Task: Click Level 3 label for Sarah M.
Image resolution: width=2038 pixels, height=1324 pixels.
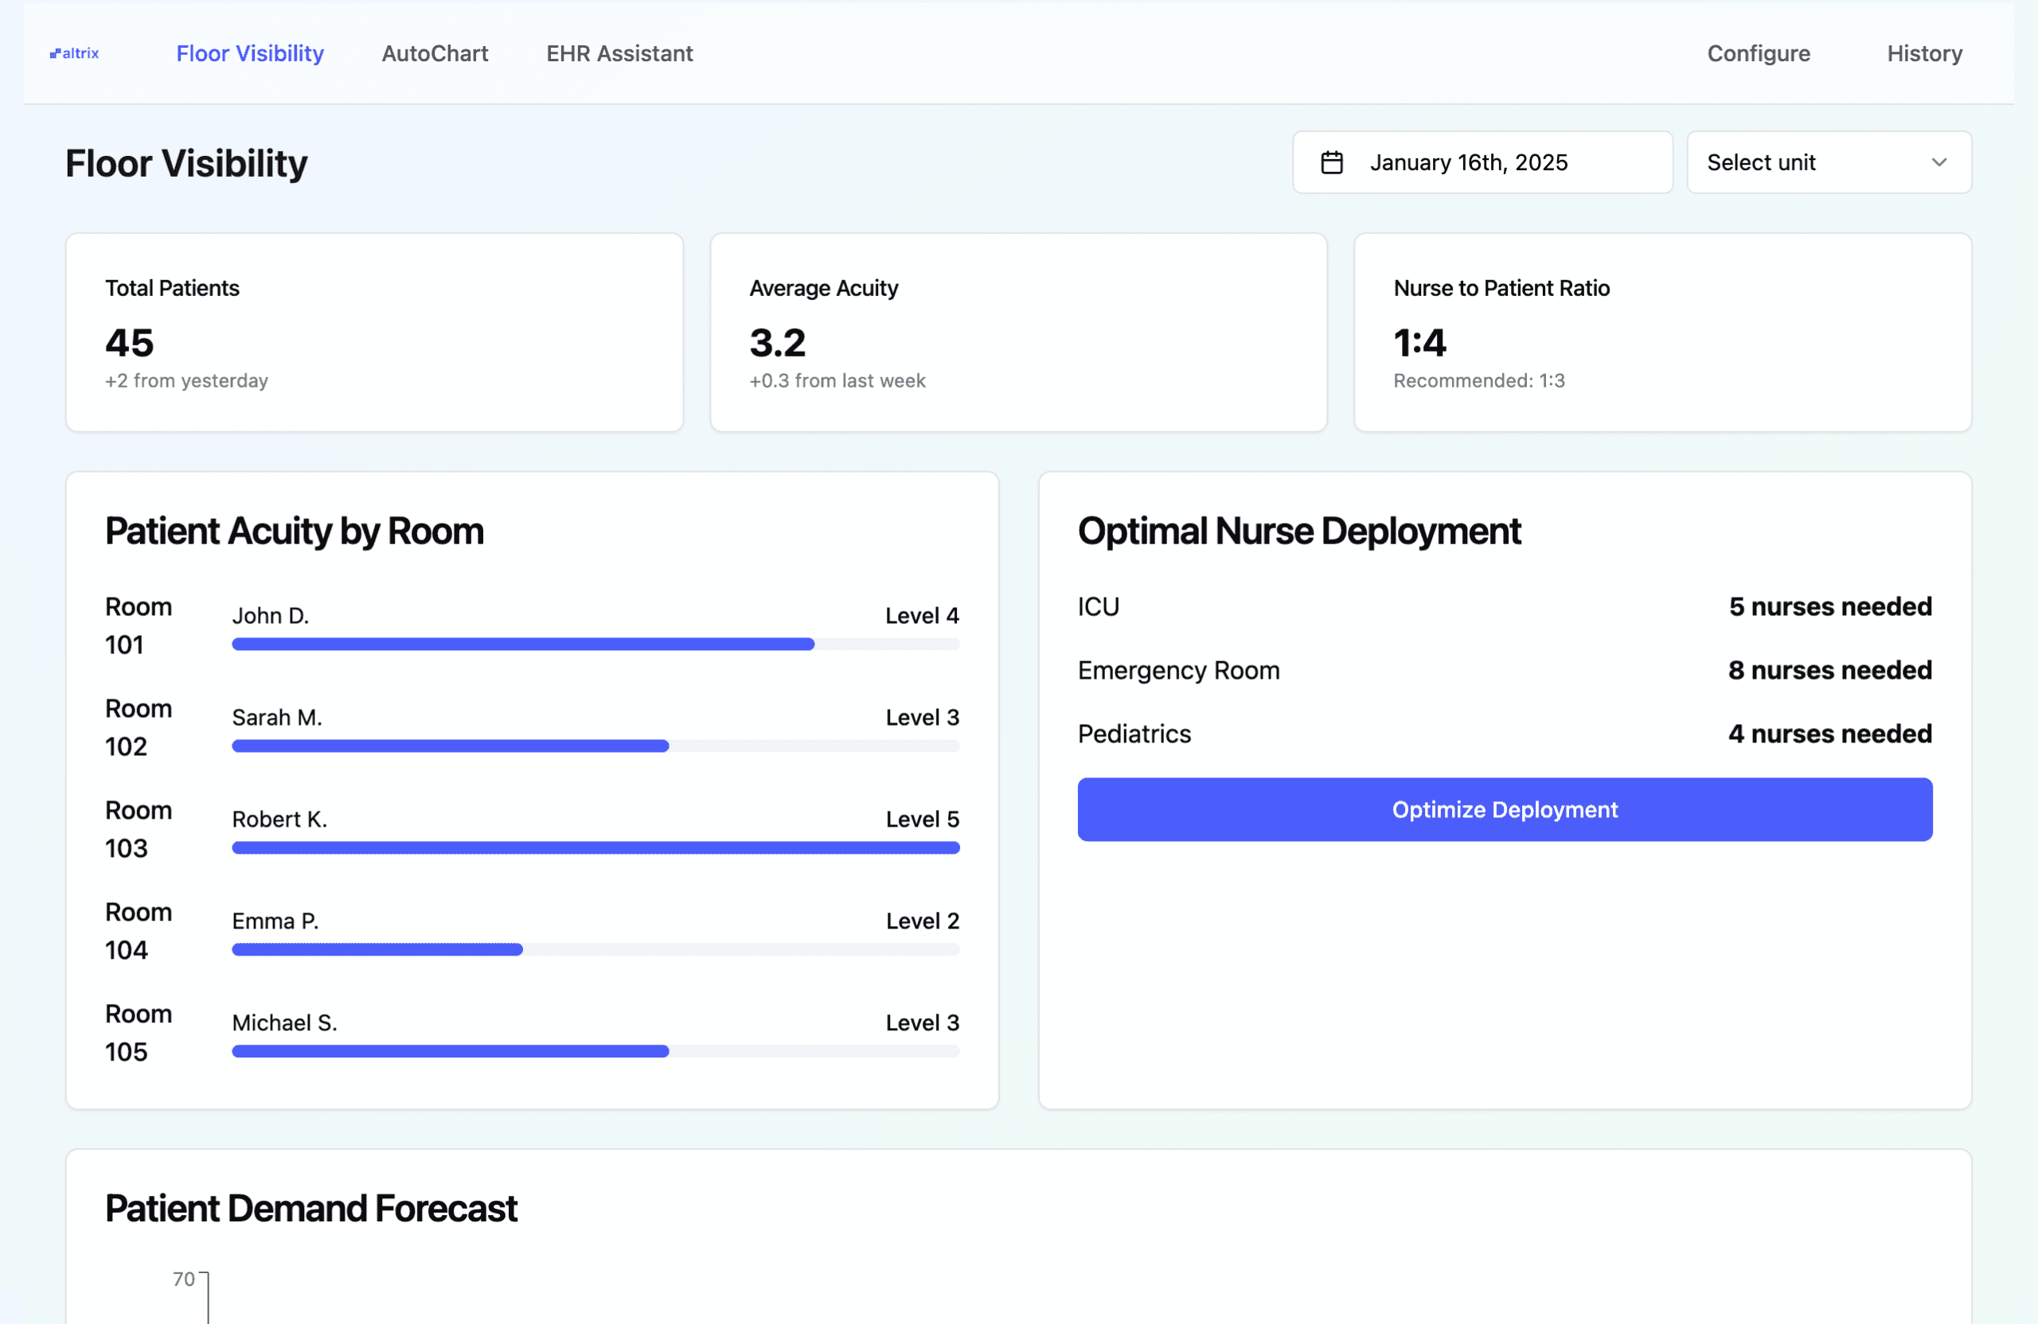Action: pyautogui.click(x=922, y=717)
